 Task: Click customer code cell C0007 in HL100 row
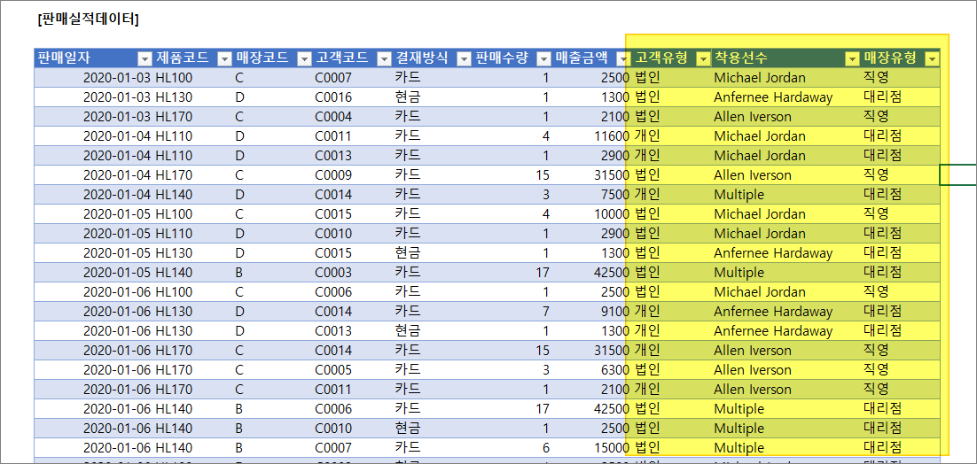(x=352, y=78)
